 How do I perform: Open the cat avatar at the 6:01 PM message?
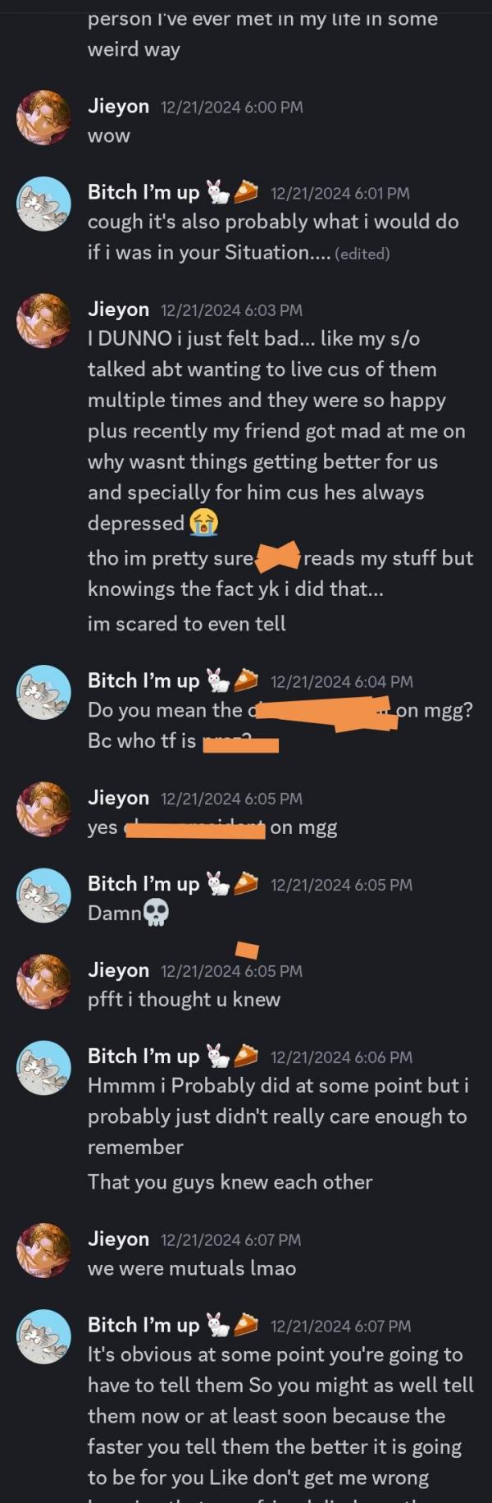pyautogui.click(x=44, y=204)
